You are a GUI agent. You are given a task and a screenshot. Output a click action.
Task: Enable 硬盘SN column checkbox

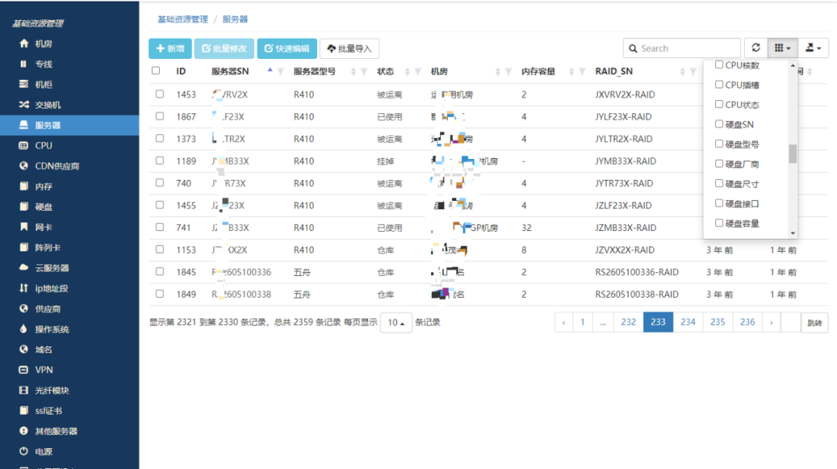coord(719,124)
